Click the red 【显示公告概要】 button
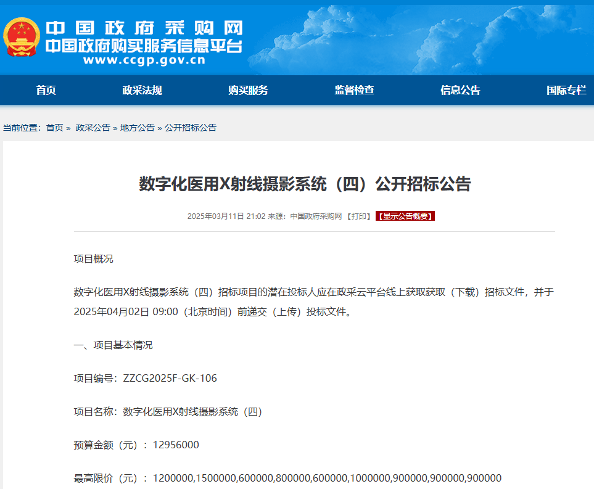594x489 pixels. click(405, 216)
